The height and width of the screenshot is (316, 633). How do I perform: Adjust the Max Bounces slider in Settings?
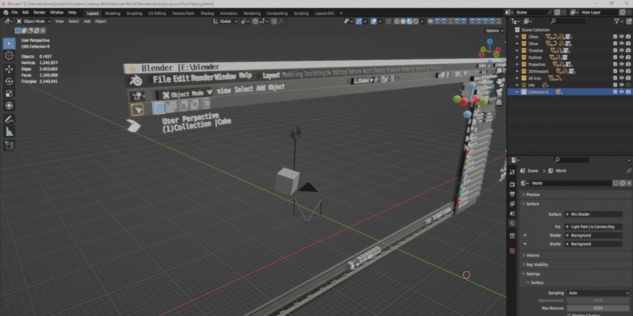598,308
